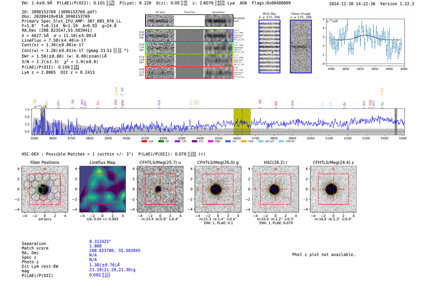Click the yellow highlighted band in spectrum
436x297 pixels.
coord(242,122)
